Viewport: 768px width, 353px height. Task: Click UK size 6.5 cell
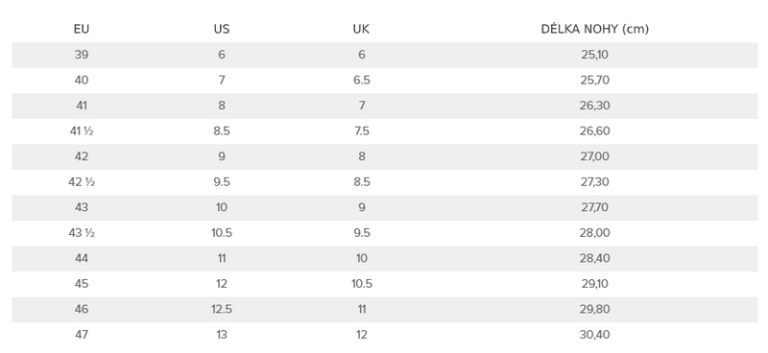coord(362,81)
